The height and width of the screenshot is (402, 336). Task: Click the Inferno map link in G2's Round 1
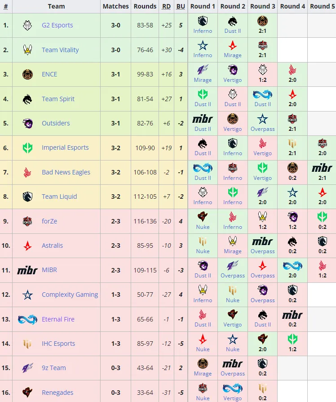(203, 31)
